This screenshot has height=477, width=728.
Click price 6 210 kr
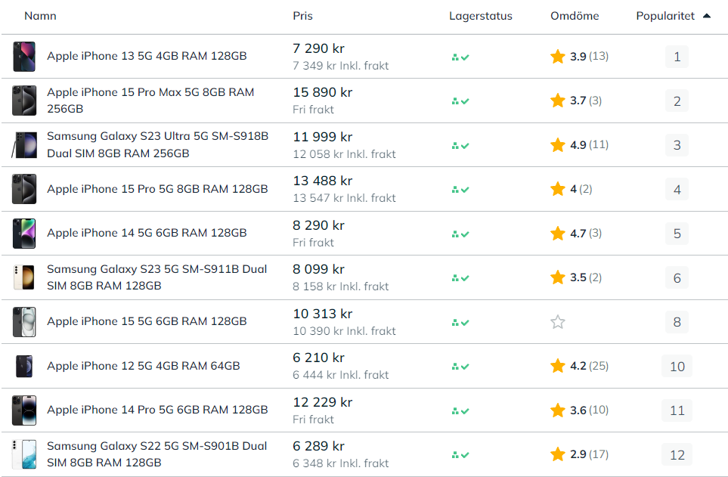coord(318,358)
